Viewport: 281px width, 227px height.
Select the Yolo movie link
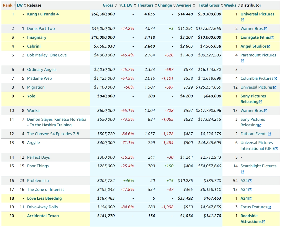pyautogui.click(x=31, y=96)
